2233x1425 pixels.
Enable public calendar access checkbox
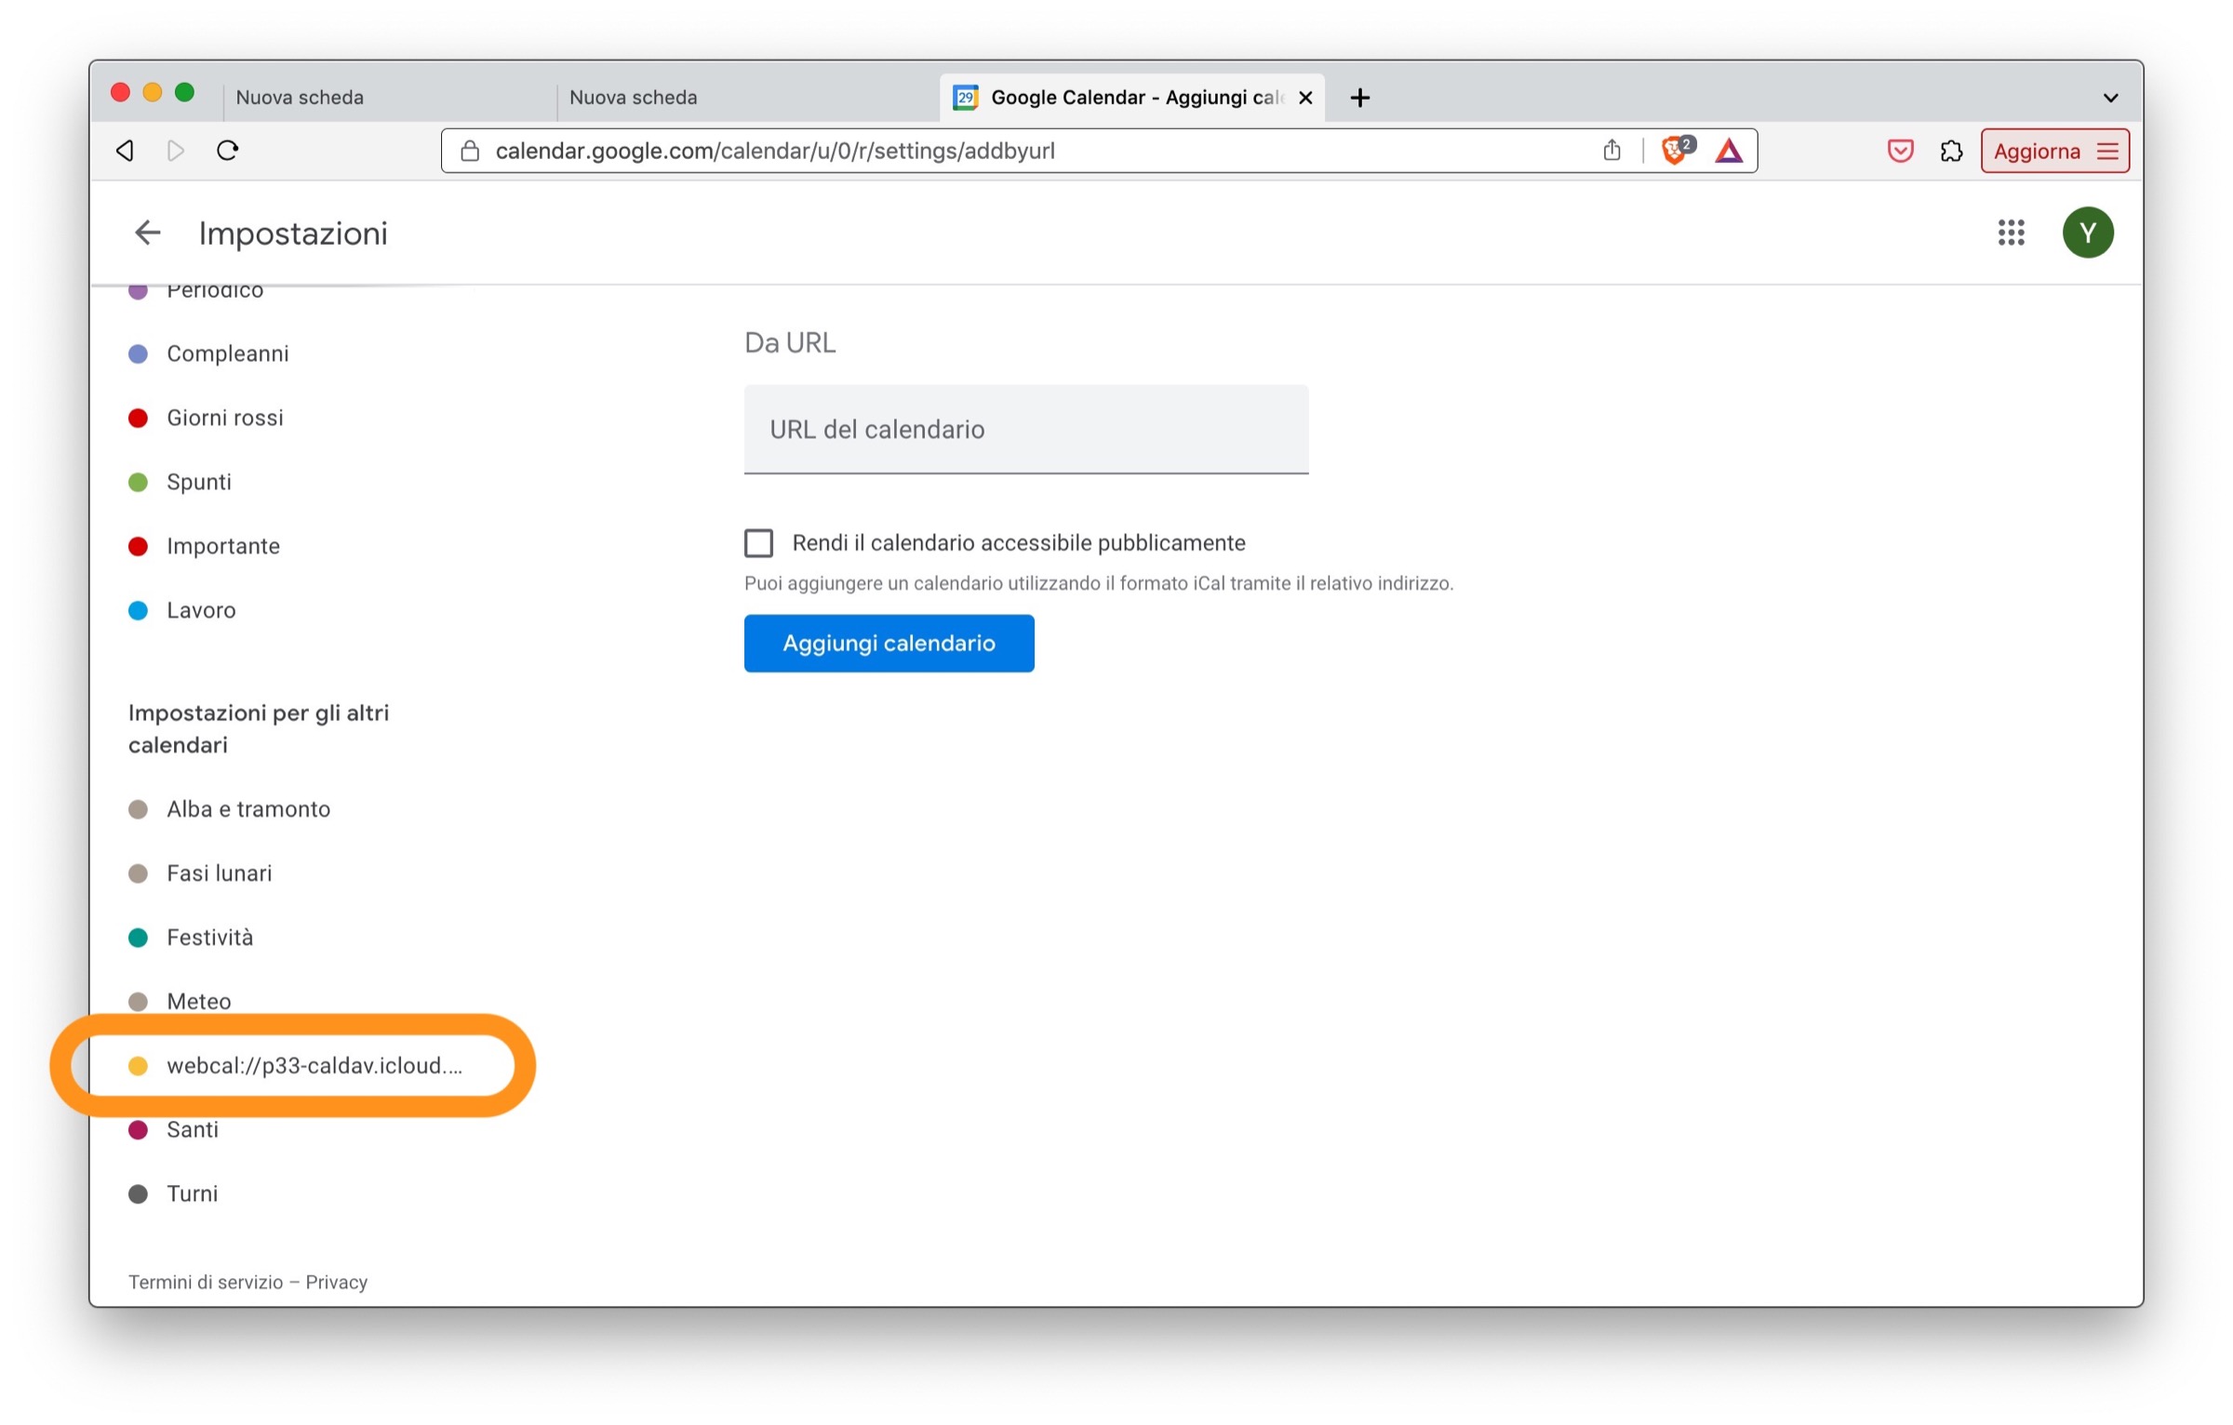point(758,543)
